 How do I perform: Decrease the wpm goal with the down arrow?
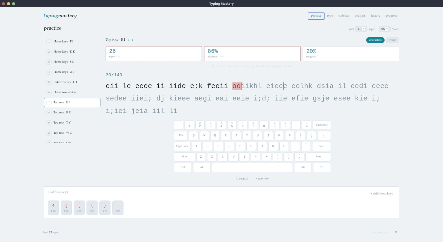point(364,30)
